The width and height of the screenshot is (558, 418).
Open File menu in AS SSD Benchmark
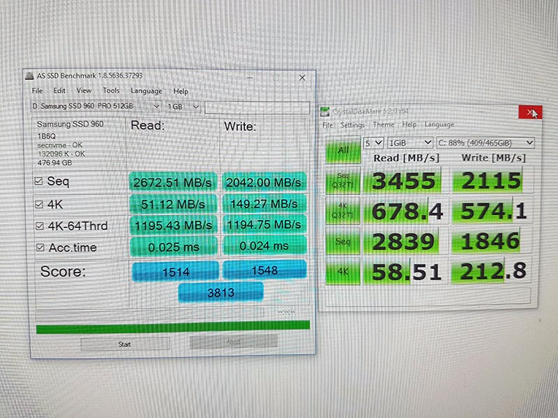pyautogui.click(x=38, y=91)
